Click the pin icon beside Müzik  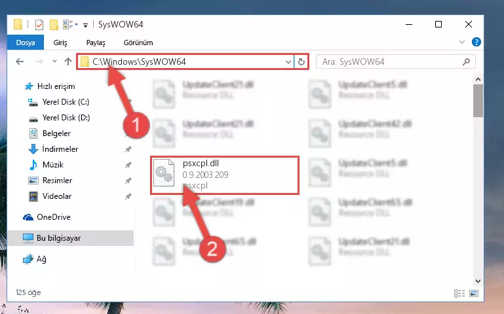[x=128, y=165]
